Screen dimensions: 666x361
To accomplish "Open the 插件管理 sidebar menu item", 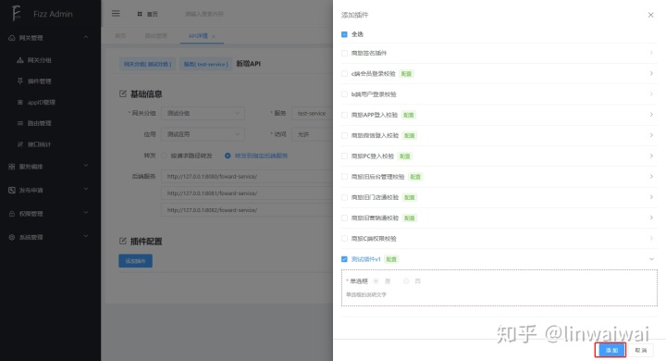I will pos(51,81).
